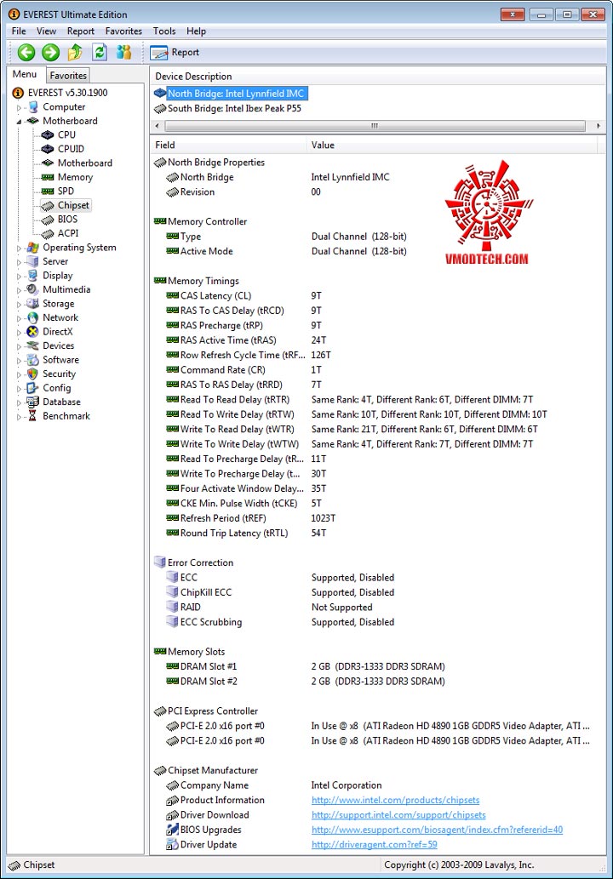Viewport: 613px width, 879px height.
Task: Click the Report toolbar button
Action: point(175,52)
